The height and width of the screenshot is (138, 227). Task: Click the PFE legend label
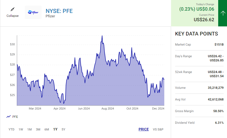pyautogui.click(x=15, y=117)
